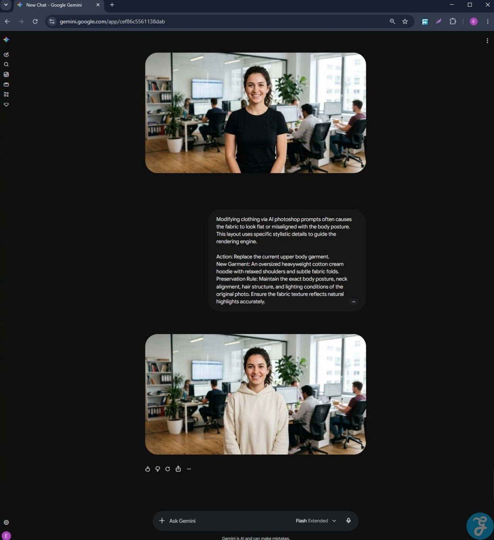Screen dimensions: 494x540
Task: Open the sidebar search chats icon
Action: point(6,64)
